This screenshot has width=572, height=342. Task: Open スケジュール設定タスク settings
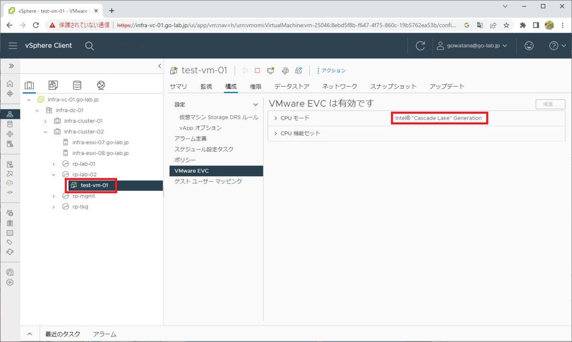[204, 149]
